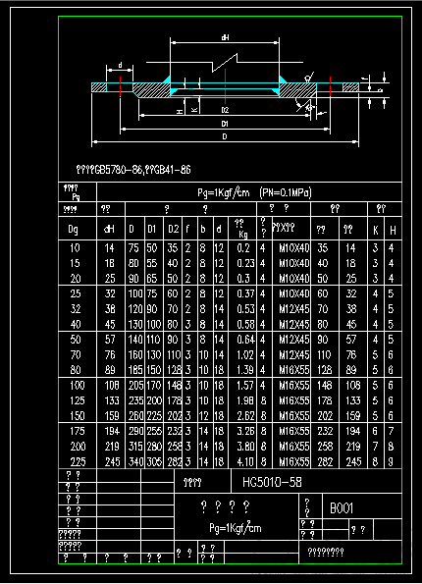Click the D2 dimension label in the flange drawing
This screenshot has height=584, width=422.
pyautogui.click(x=225, y=110)
